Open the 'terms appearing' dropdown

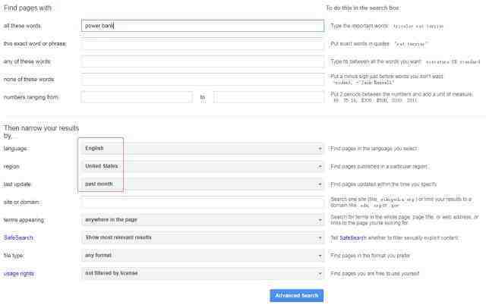[203, 220]
